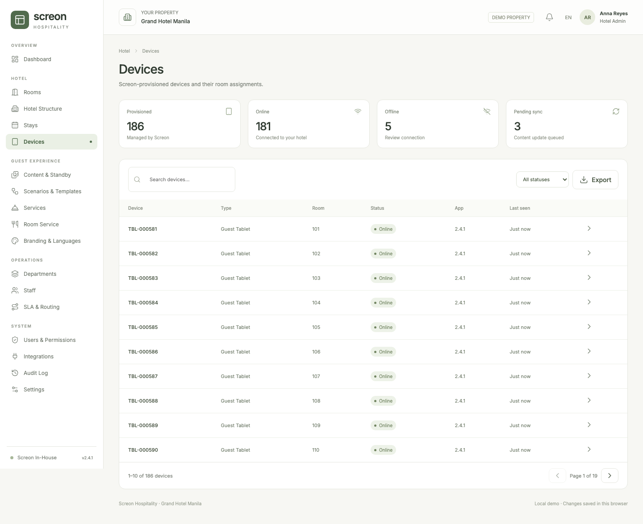Open Integrations page
This screenshot has width=643, height=524.
click(x=51, y=357)
